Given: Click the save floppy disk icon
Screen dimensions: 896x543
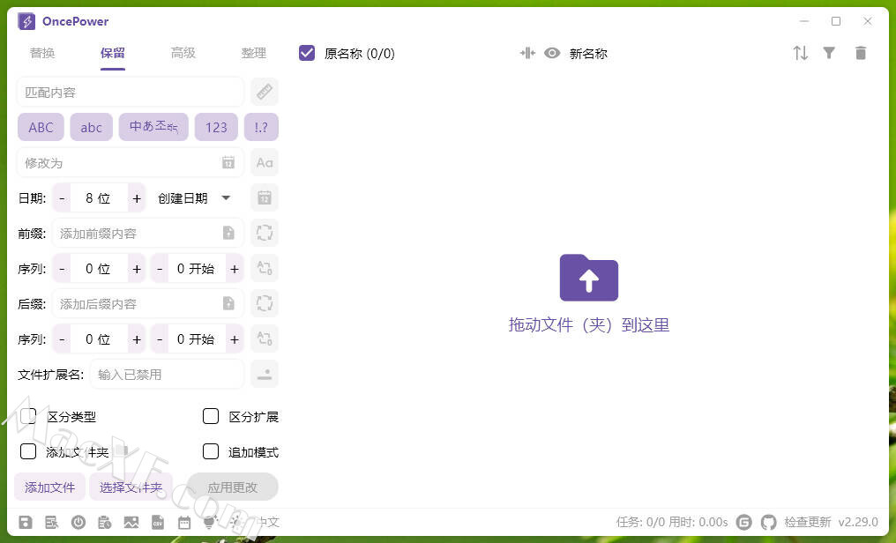Looking at the screenshot, I should tap(26, 522).
